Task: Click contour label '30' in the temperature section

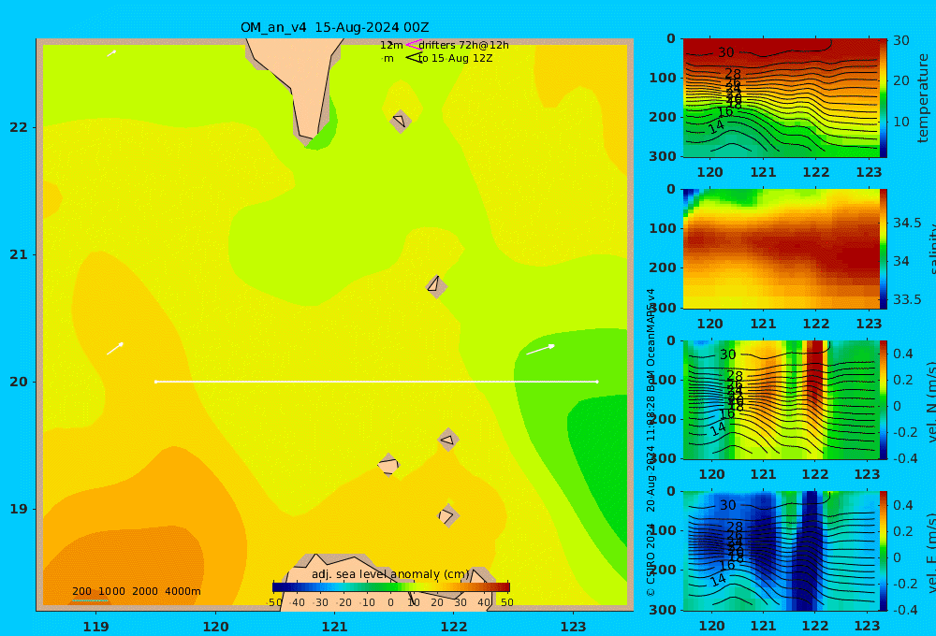Action: [x=726, y=52]
